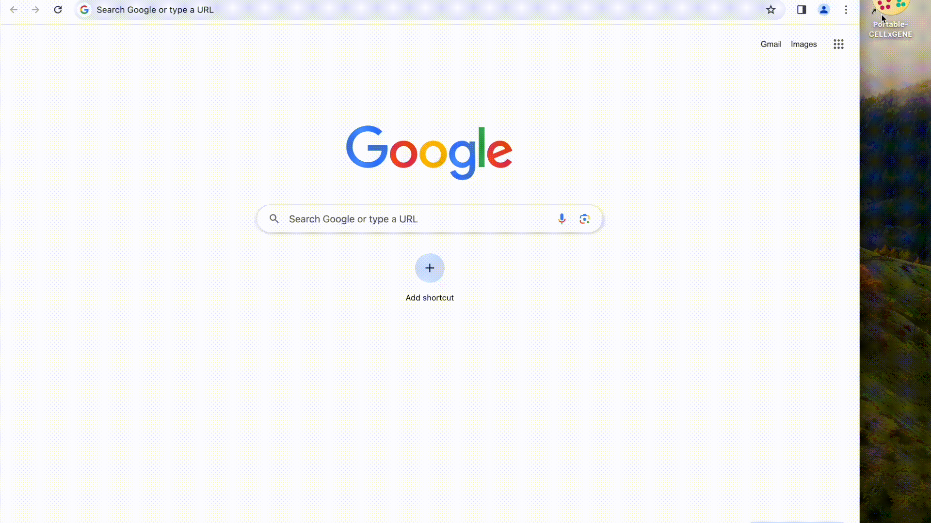Open Chrome three-dot menu icon
This screenshot has height=523, width=931.
tap(846, 10)
